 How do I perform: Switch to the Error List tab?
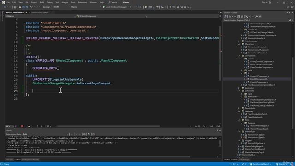(9, 160)
